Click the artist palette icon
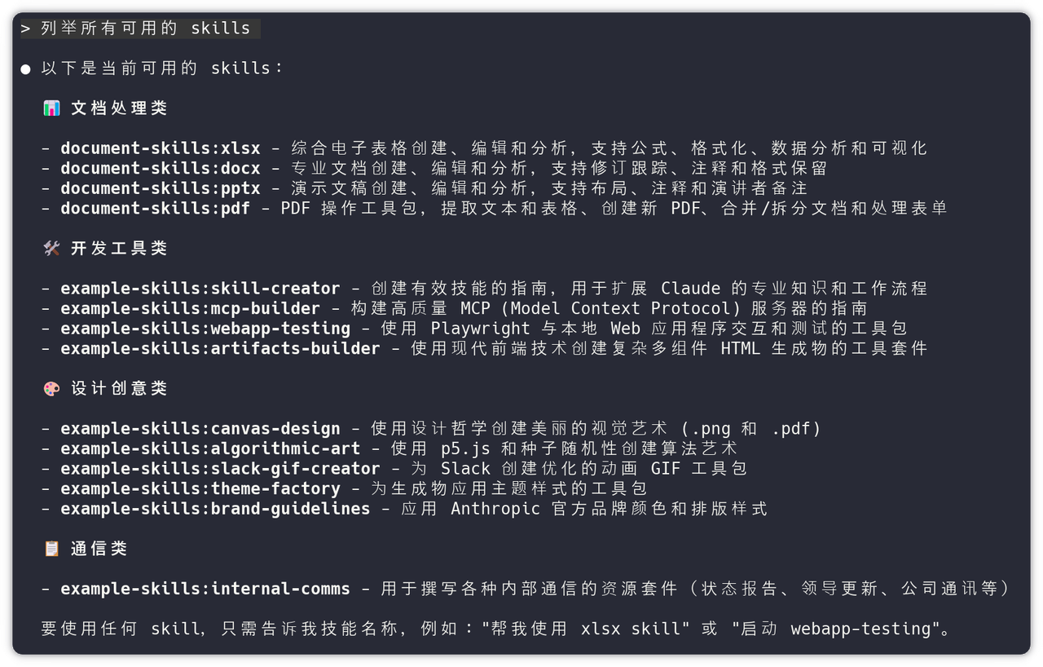 click(51, 388)
